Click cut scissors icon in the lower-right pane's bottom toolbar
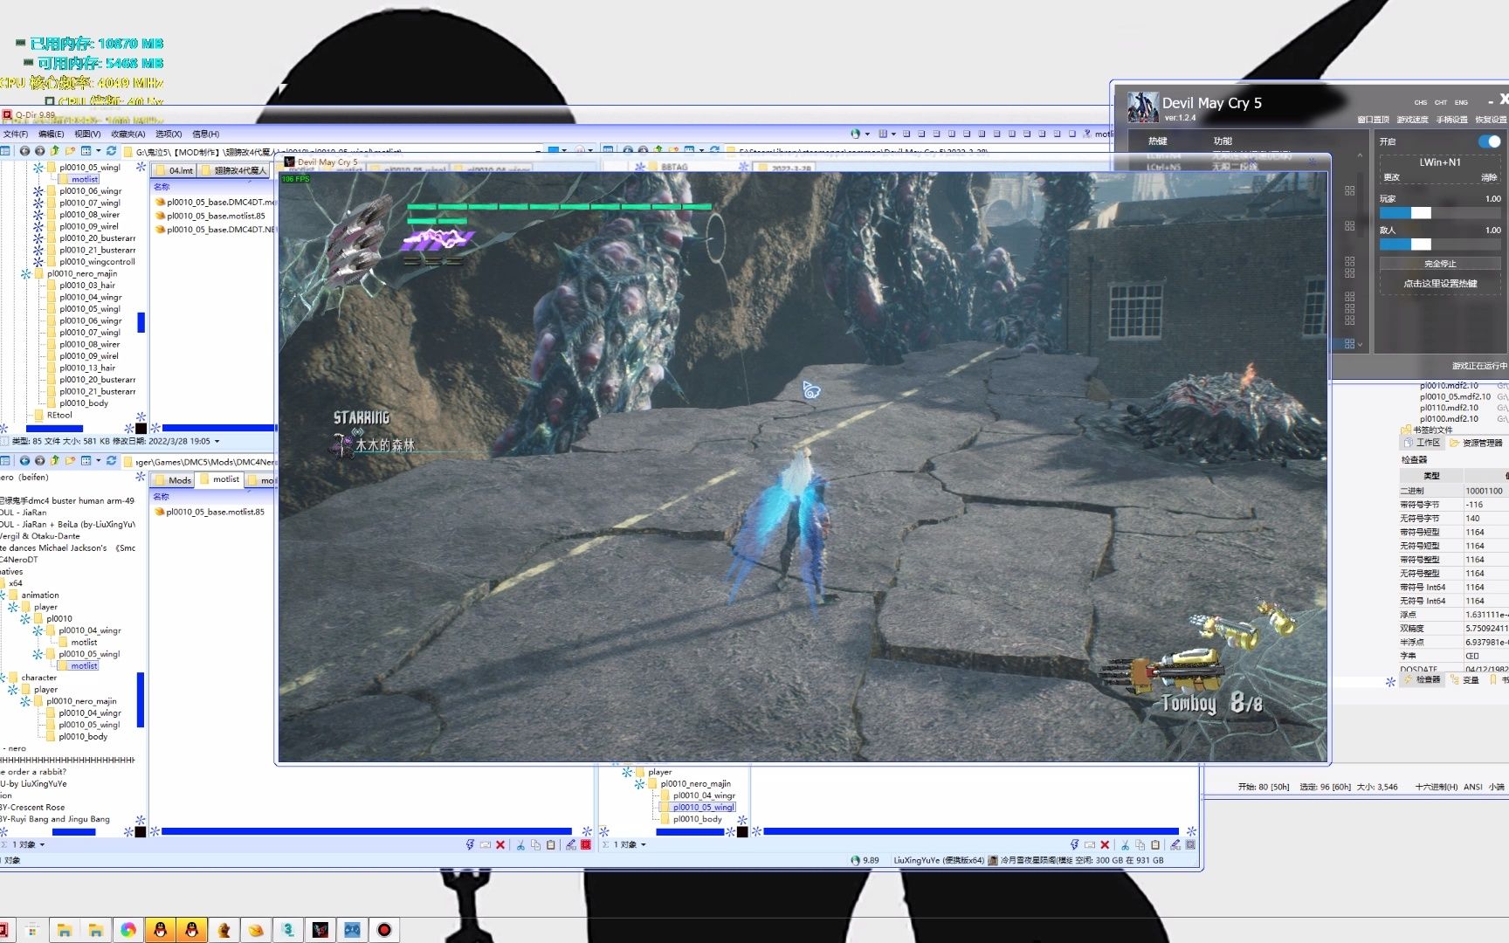Viewport: 1509px width, 943px height. click(1125, 844)
